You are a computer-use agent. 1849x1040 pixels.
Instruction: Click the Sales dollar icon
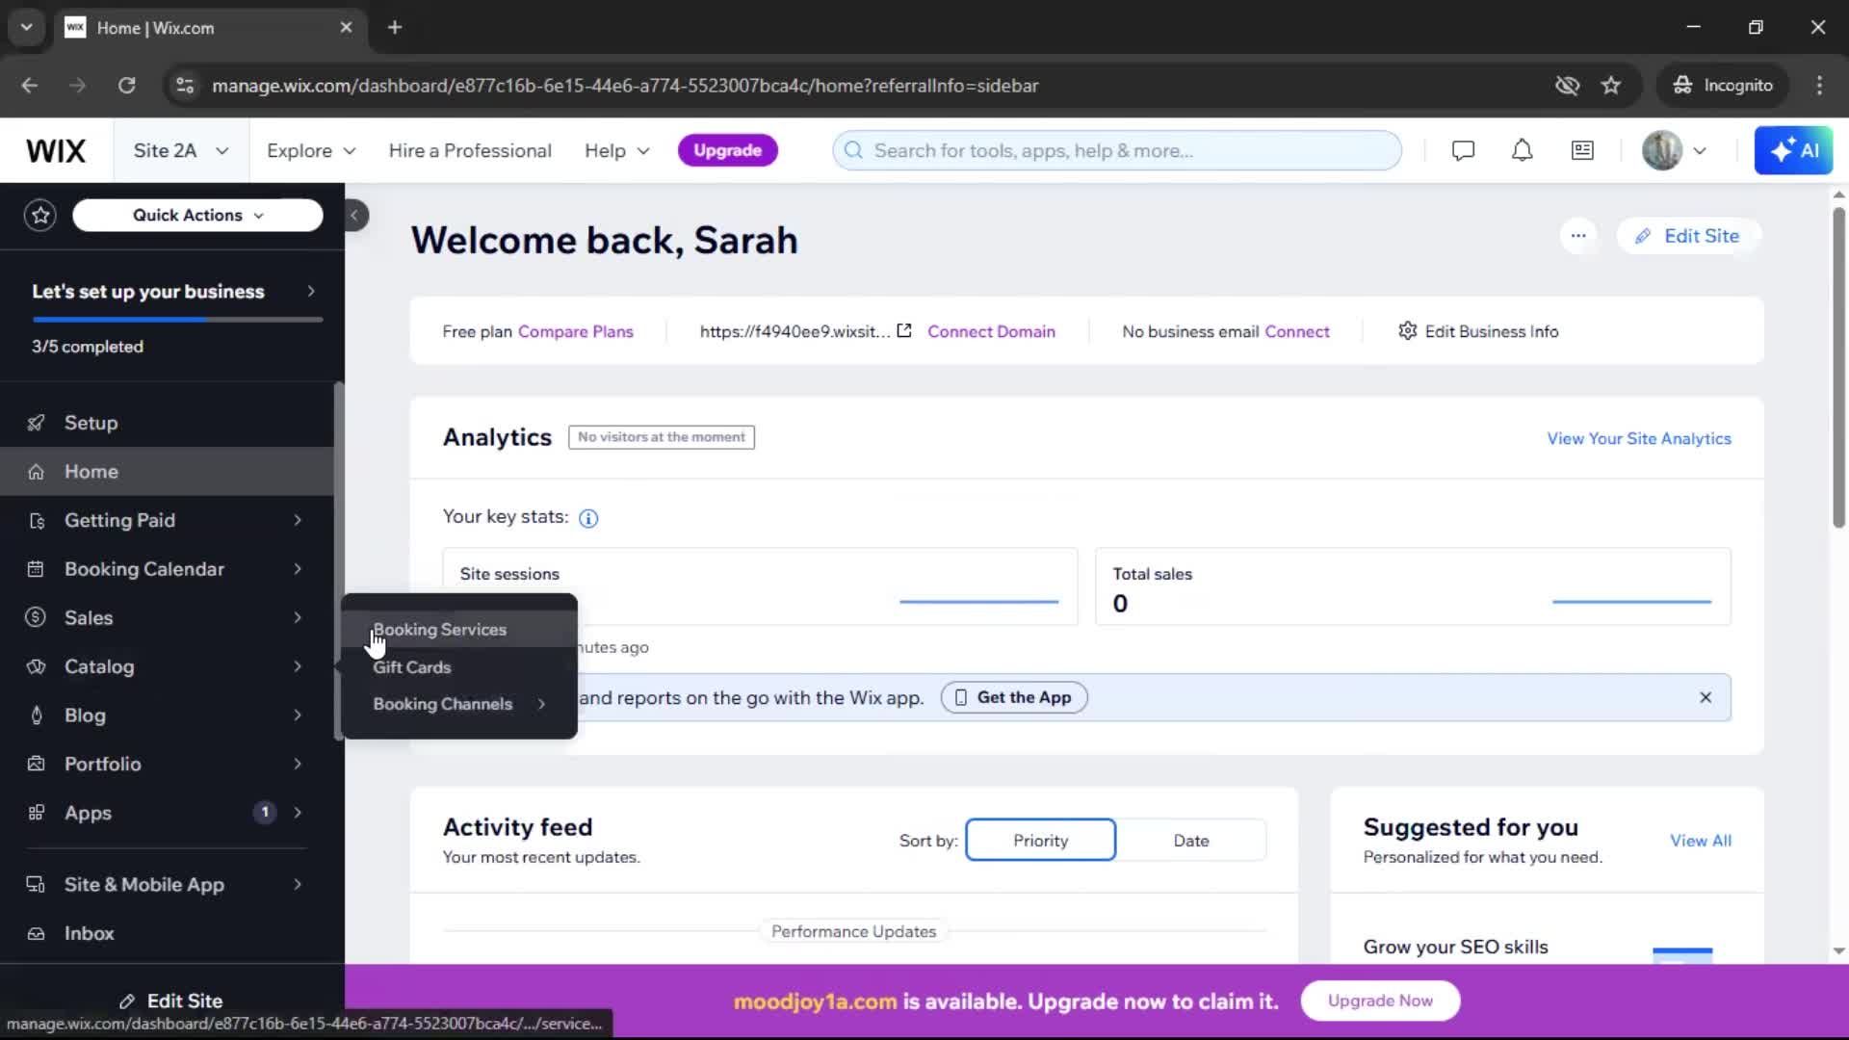point(37,618)
